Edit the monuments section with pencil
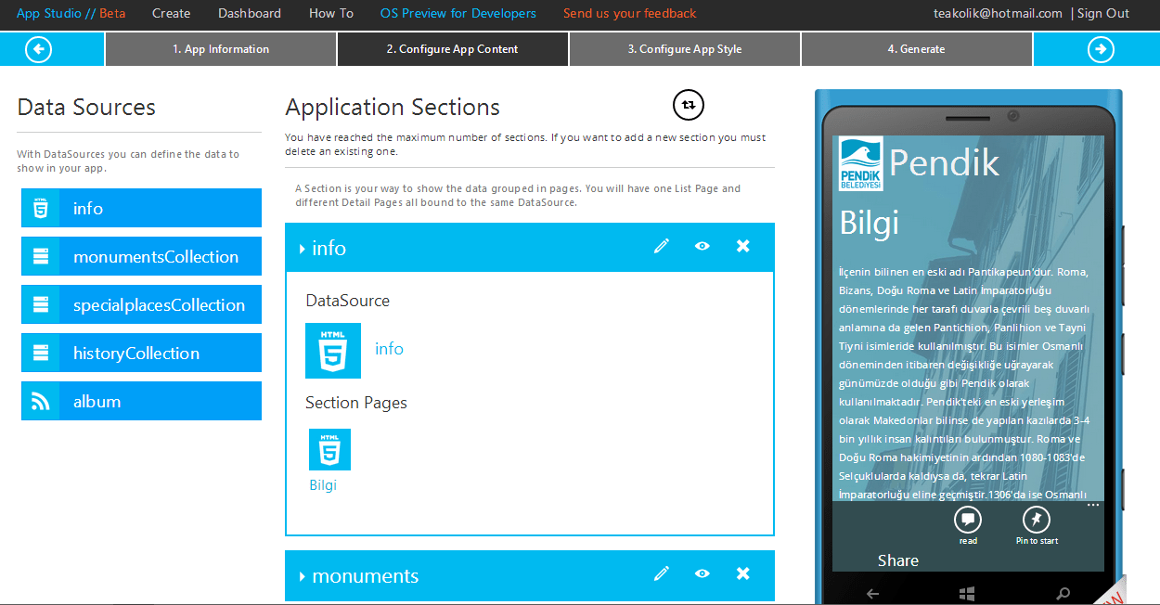This screenshot has height=605, width=1160. (x=662, y=573)
